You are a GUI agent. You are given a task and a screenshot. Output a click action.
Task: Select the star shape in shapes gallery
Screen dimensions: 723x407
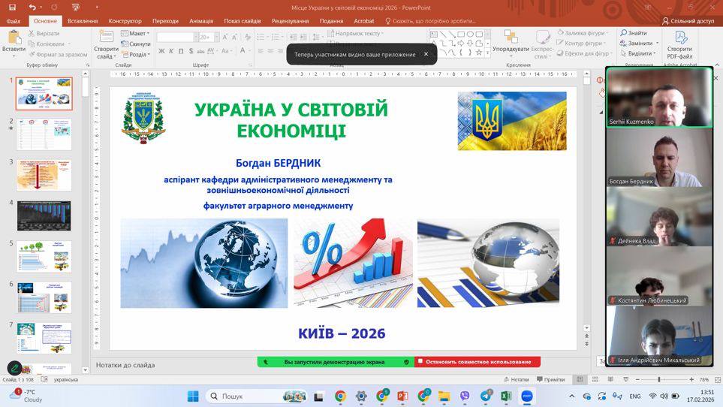478,53
